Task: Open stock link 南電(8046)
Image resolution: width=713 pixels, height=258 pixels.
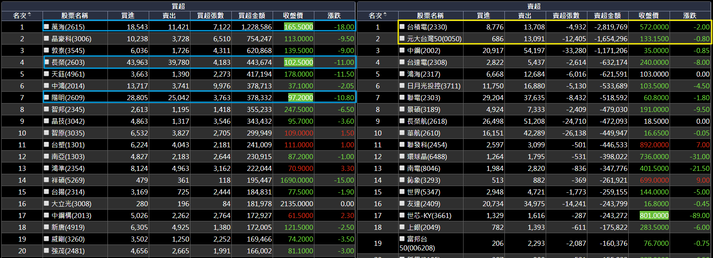Action: 424,168
